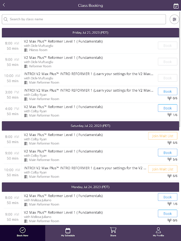Click room icon beside Pilates Room

[26, 50]
